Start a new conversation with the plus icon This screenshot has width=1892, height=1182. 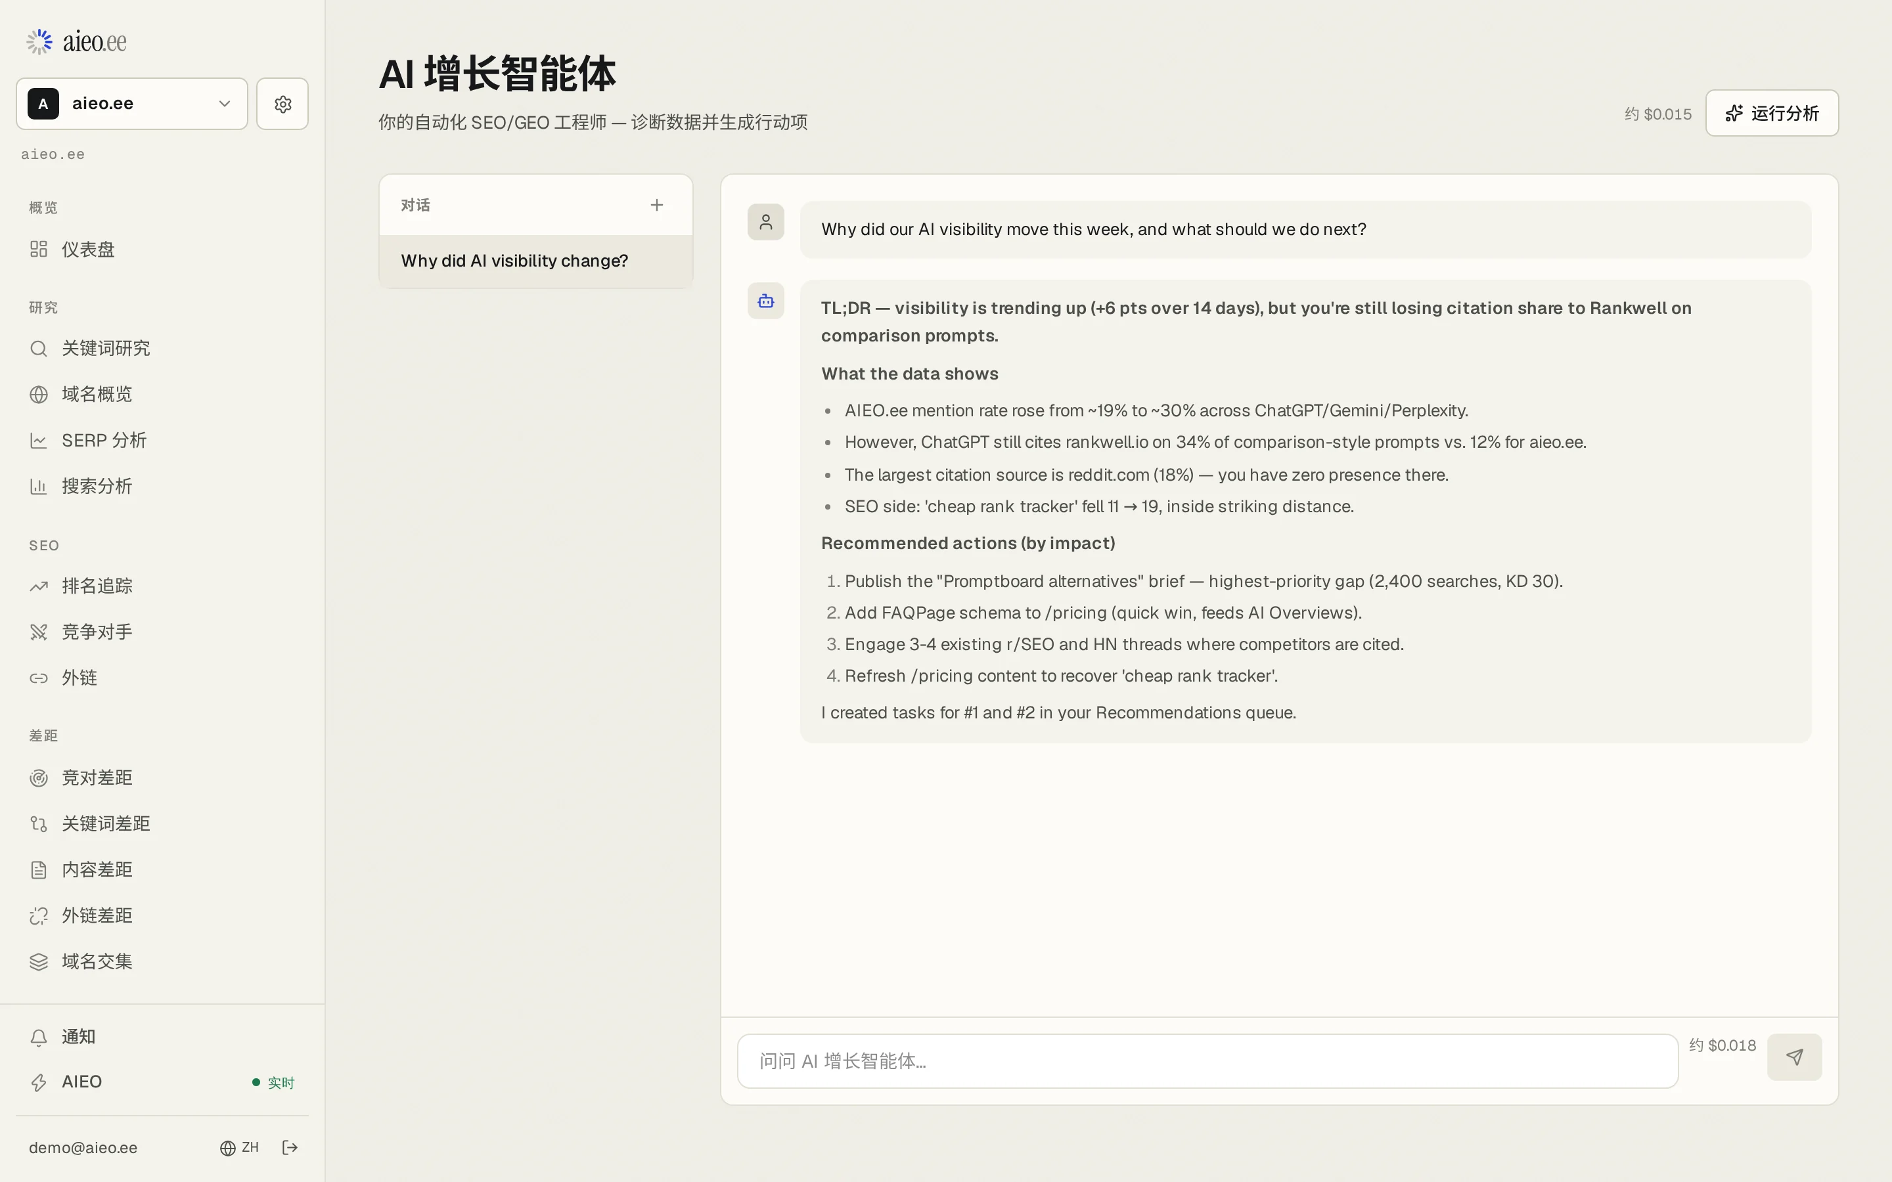coord(657,205)
